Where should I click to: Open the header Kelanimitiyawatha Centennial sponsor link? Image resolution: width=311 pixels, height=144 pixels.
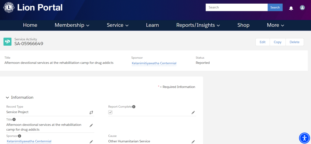coord(154,63)
